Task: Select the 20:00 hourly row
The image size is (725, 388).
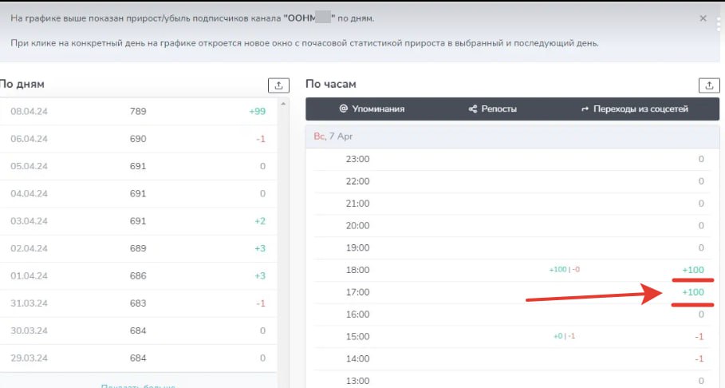Action: [512, 225]
